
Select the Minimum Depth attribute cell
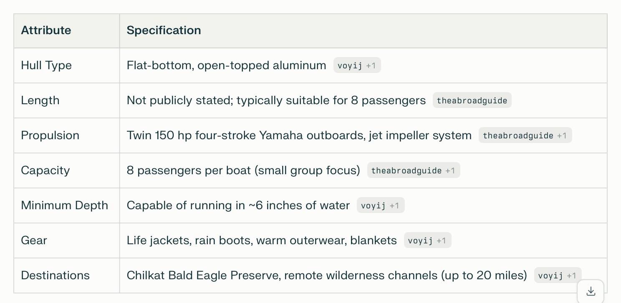64,205
